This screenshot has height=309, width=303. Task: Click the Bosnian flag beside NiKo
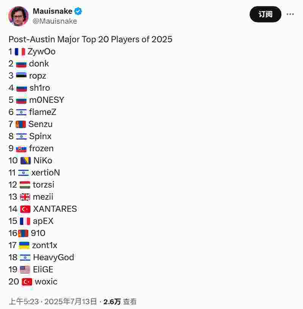pyautogui.click(x=25, y=161)
